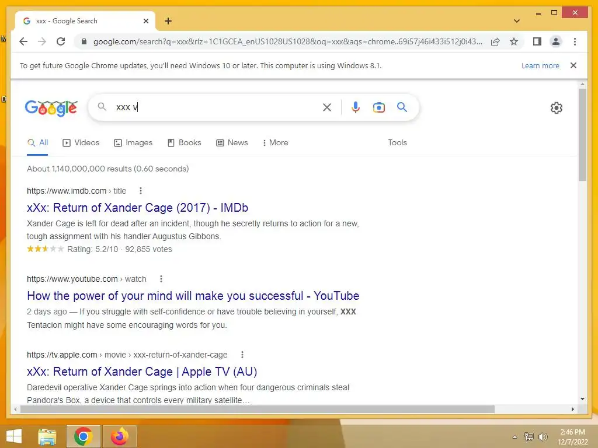The height and width of the screenshot is (448, 598).
Task: Expand the More search filters
Action: pyautogui.click(x=276, y=143)
